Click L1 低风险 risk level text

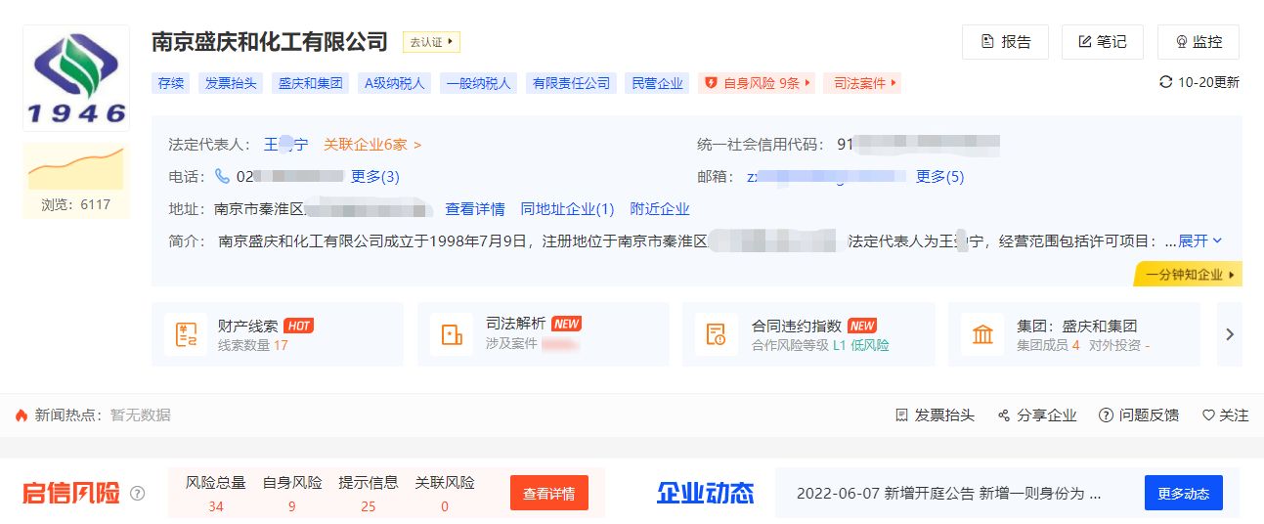point(861,345)
